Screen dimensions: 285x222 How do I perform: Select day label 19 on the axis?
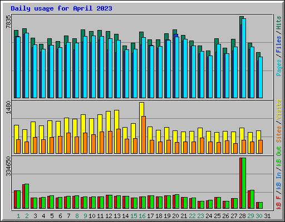(167, 216)
